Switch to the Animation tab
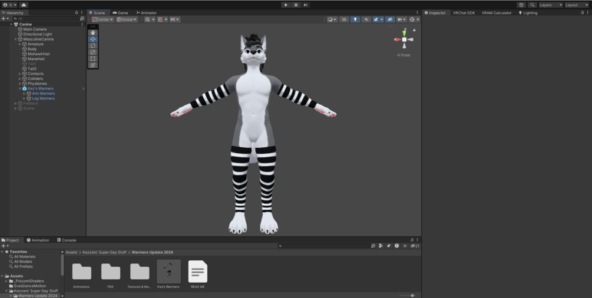This screenshot has width=592, height=298. tap(38, 240)
